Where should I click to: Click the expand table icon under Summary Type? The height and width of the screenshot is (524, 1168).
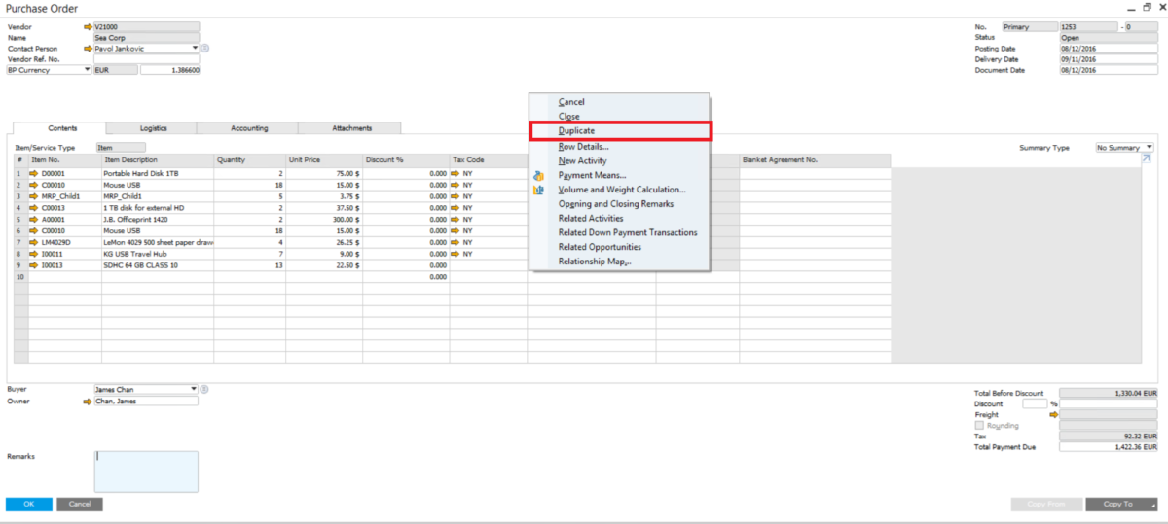coord(1146,158)
